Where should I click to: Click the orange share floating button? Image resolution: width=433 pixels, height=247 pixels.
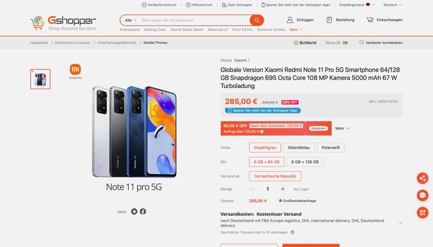click(x=422, y=178)
